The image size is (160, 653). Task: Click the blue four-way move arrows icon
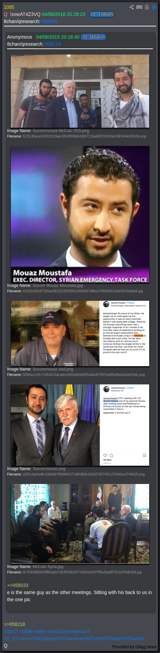(154, 7)
